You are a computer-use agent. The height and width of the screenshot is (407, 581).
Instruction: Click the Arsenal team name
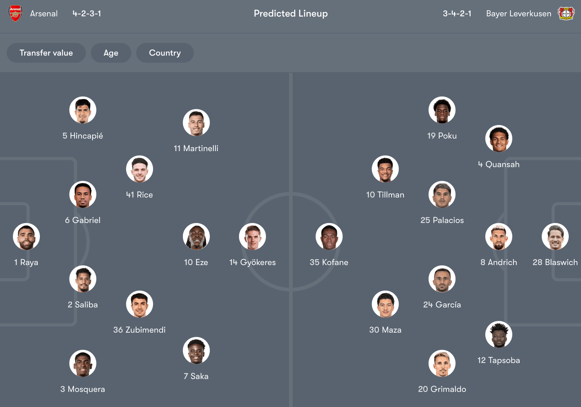[44, 14]
